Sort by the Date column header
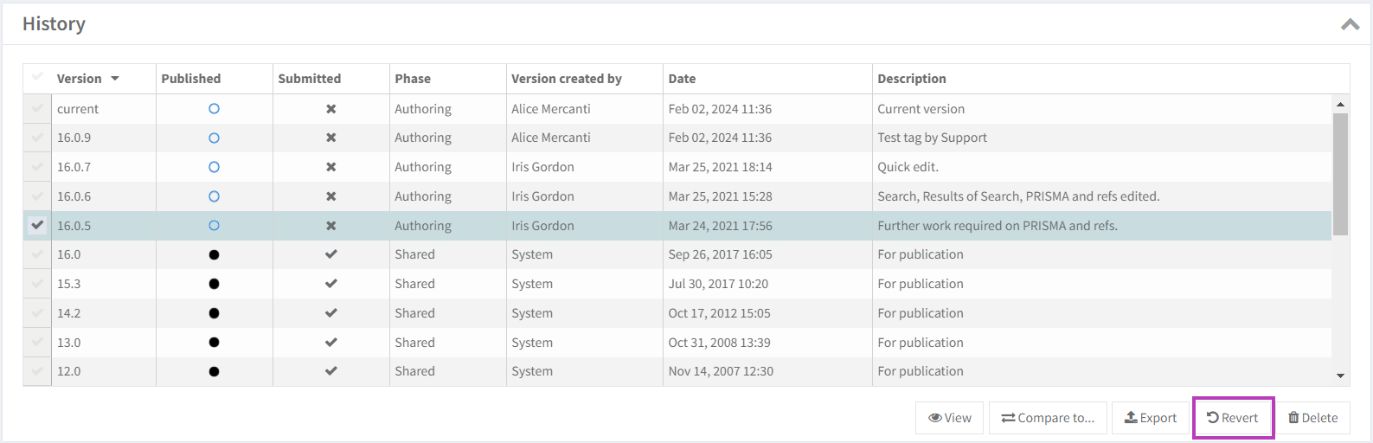The image size is (1373, 443). (682, 79)
